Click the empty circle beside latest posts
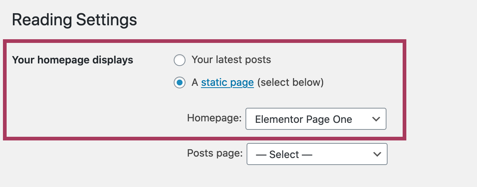Screen dimensions: 477x187 pos(179,60)
